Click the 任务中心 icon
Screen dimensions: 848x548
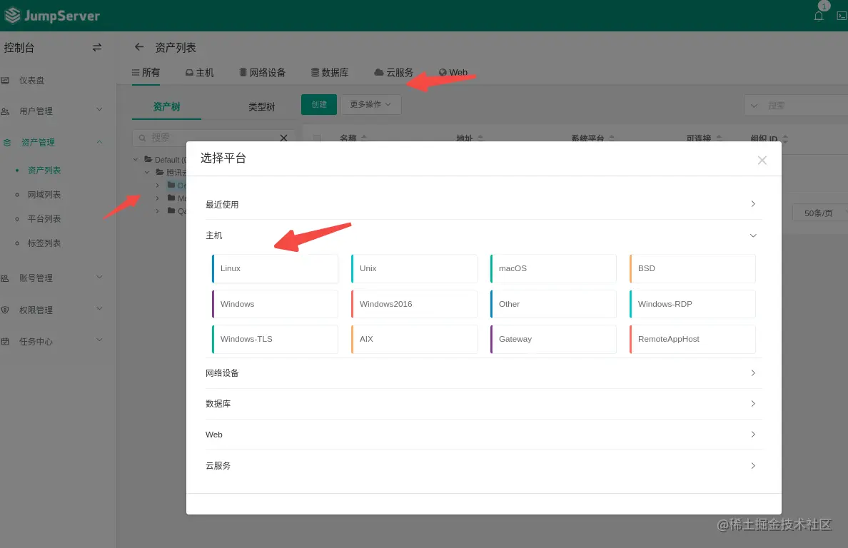[x=6, y=342]
